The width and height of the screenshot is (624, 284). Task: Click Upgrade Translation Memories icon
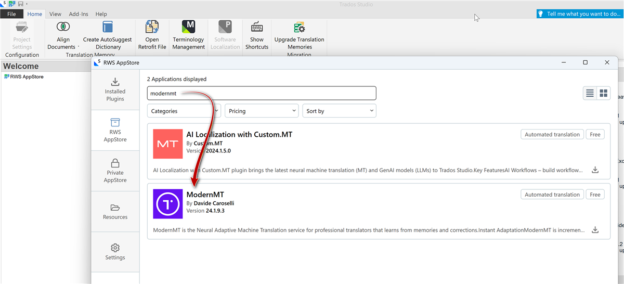pos(299,27)
